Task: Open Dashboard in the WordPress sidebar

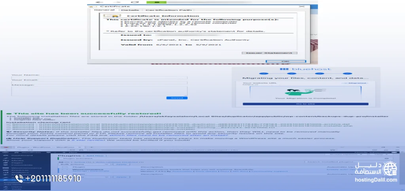Action: pyautogui.click(x=22, y=155)
